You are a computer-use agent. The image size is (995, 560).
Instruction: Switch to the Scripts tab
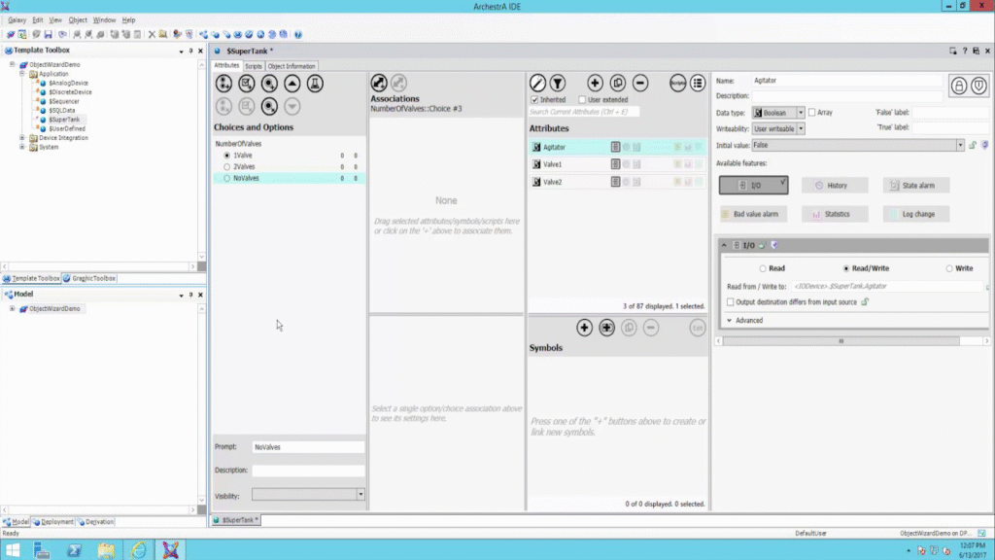click(254, 66)
